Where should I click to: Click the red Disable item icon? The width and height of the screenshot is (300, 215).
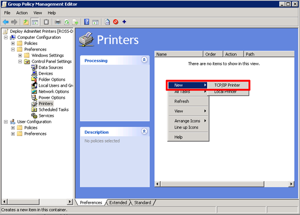click(116, 22)
